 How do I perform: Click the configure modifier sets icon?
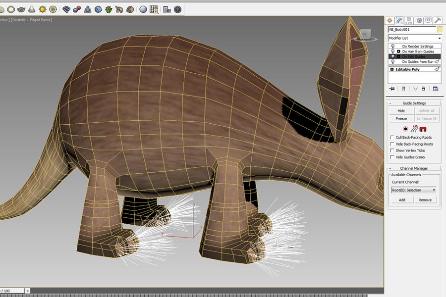[x=436, y=89]
